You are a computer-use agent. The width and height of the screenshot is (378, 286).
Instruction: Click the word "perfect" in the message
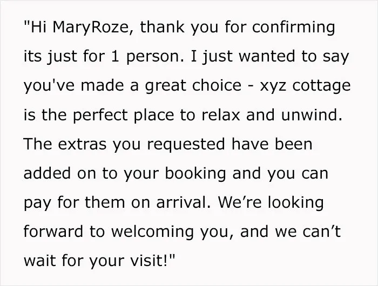click(100, 115)
